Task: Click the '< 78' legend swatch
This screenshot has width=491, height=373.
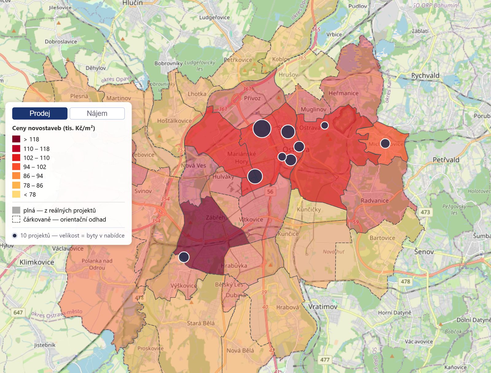Action: click(x=16, y=194)
